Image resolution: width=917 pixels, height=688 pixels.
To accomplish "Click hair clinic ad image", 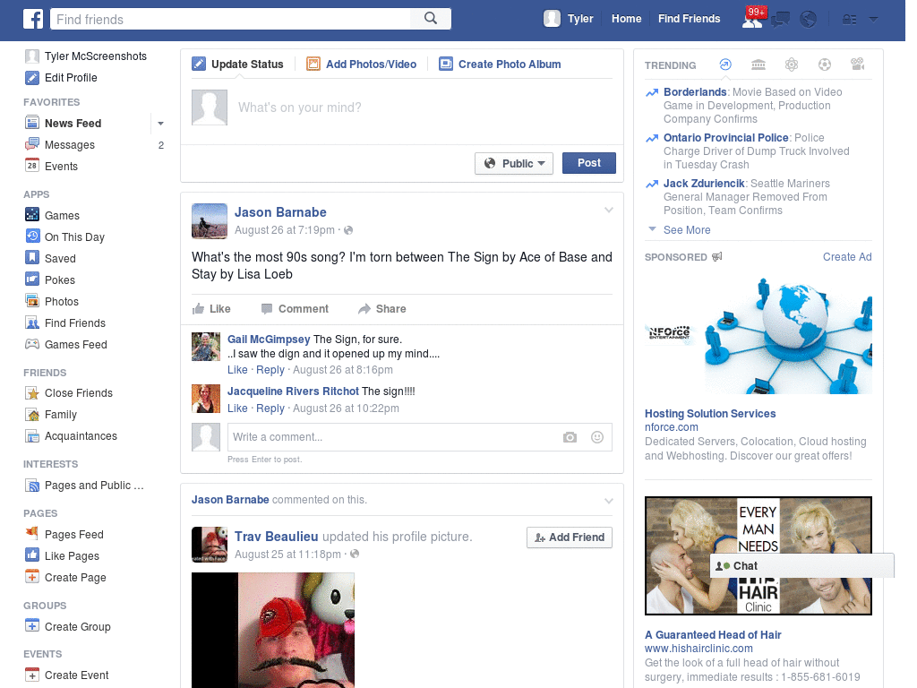I will [758, 555].
